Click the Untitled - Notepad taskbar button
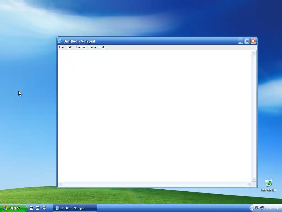Image resolution: width=282 pixels, height=212 pixels. pyautogui.click(x=75, y=208)
